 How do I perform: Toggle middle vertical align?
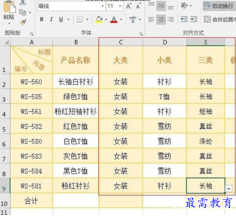[x=161, y=6]
